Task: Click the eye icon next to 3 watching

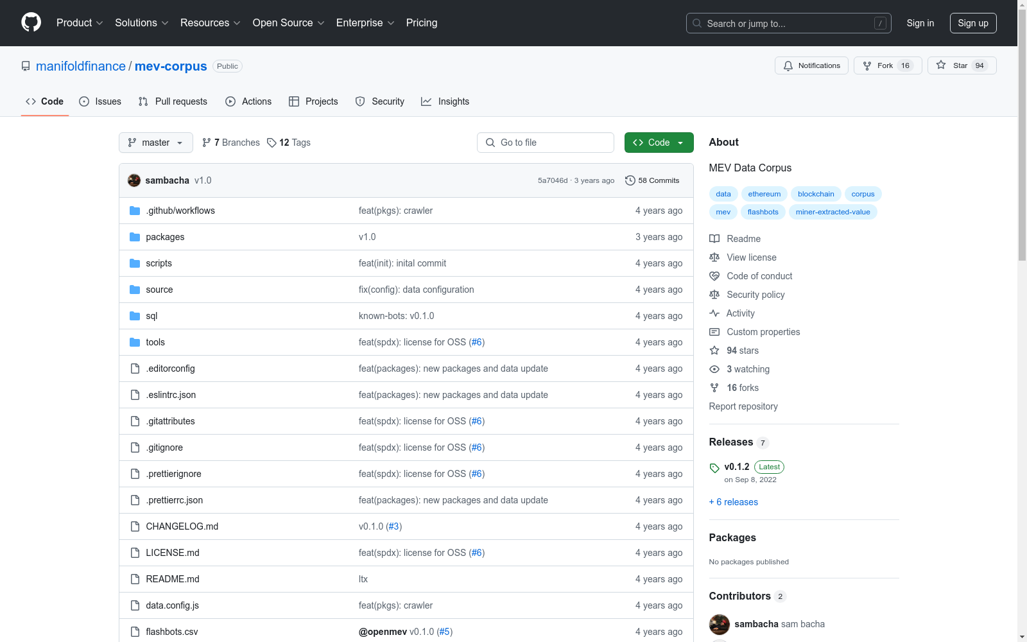Action: tap(714, 369)
